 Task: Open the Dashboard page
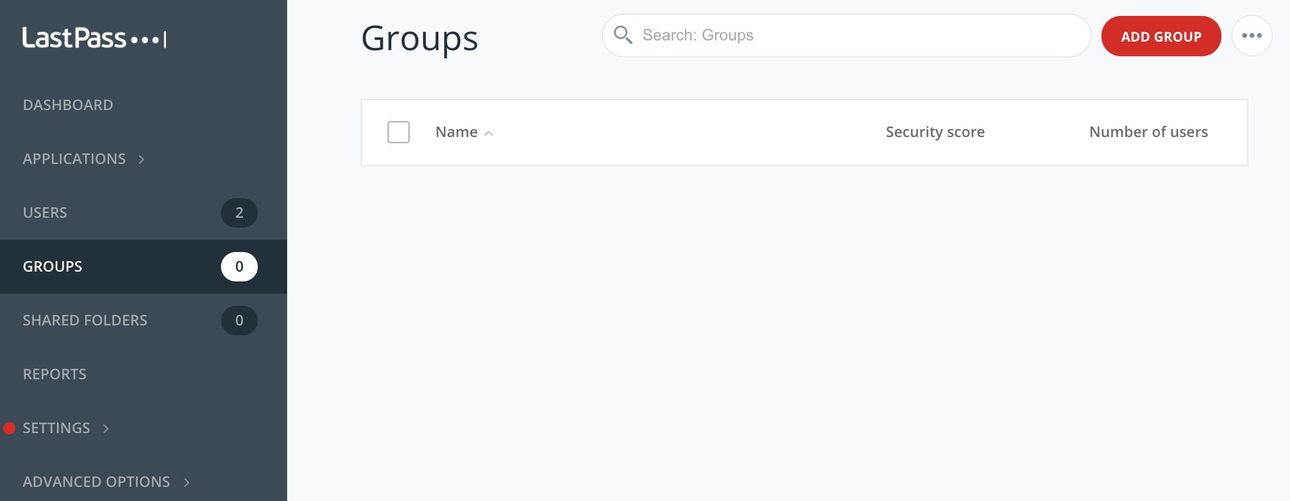(68, 105)
